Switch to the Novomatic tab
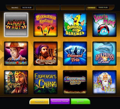 coord(39,101)
